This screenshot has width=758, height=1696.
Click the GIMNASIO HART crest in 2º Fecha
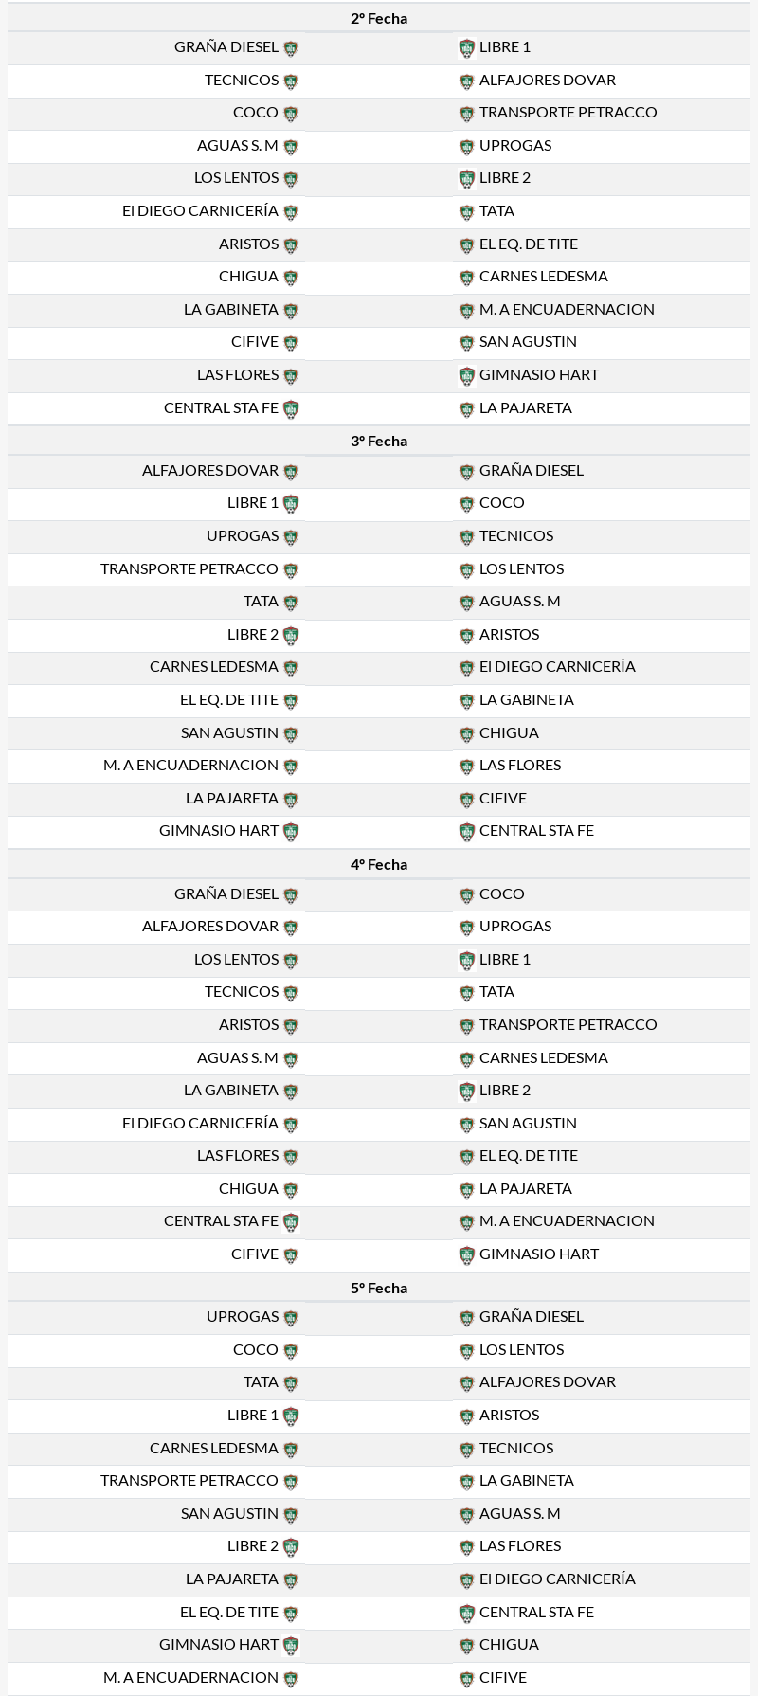tap(466, 376)
